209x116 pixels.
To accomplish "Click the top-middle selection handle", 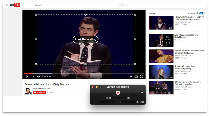I will click(85, 15).
